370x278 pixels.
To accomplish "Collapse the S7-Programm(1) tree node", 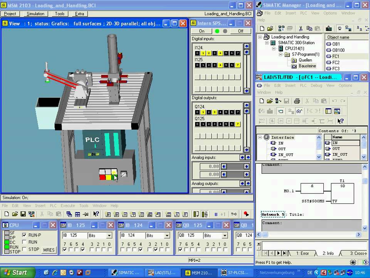I will [x=280, y=54].
